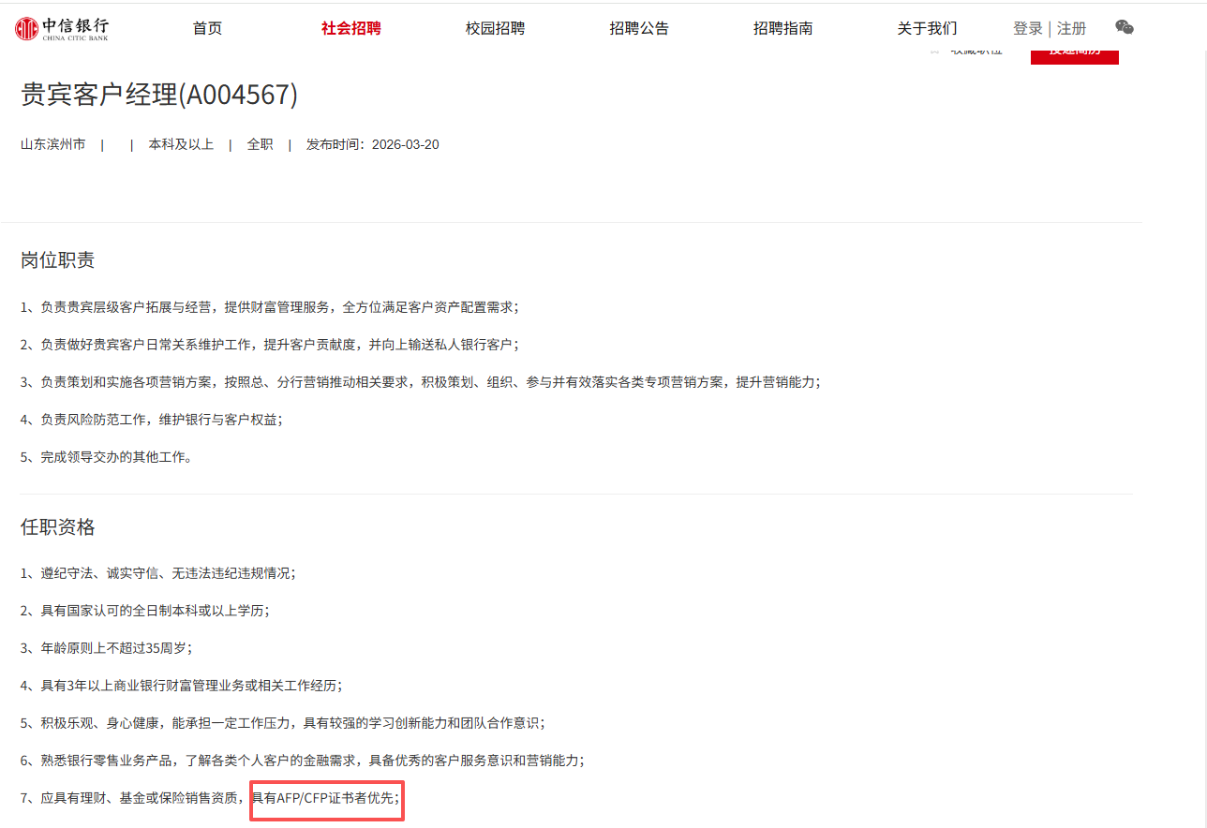Click the 岗位职责 section heading

click(x=58, y=260)
